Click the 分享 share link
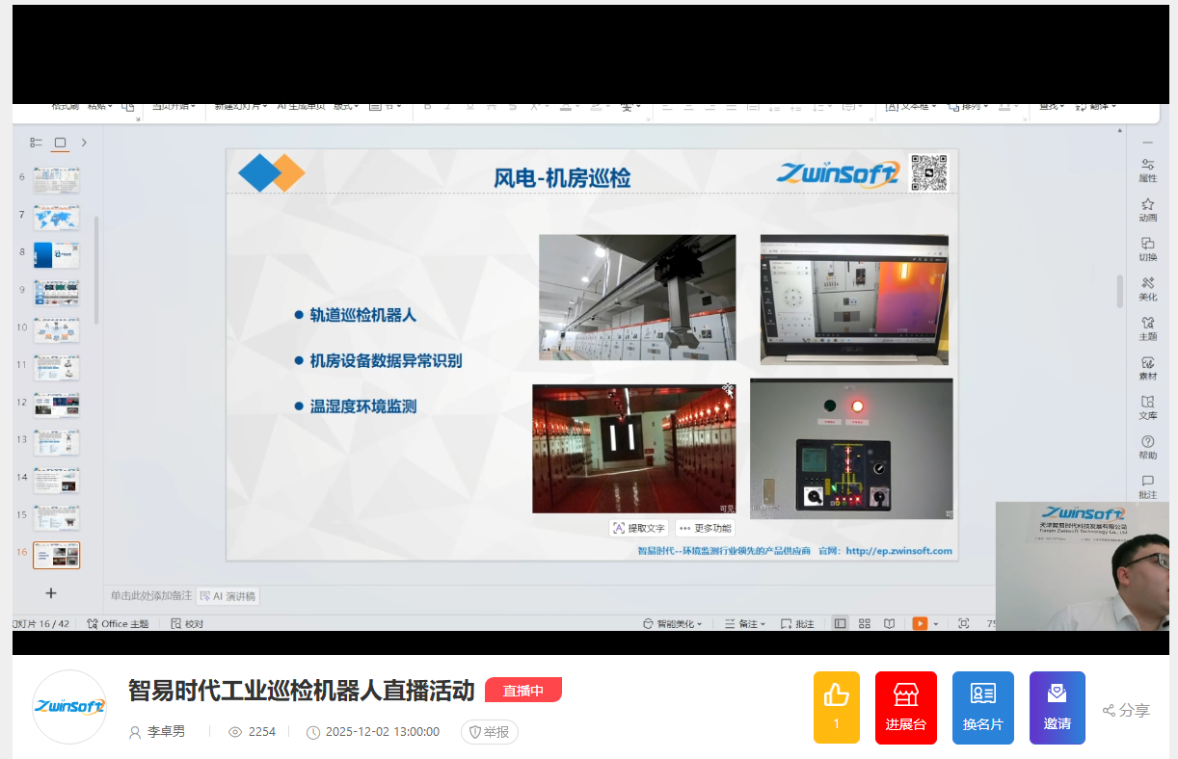The height and width of the screenshot is (759, 1178). pos(1126,711)
